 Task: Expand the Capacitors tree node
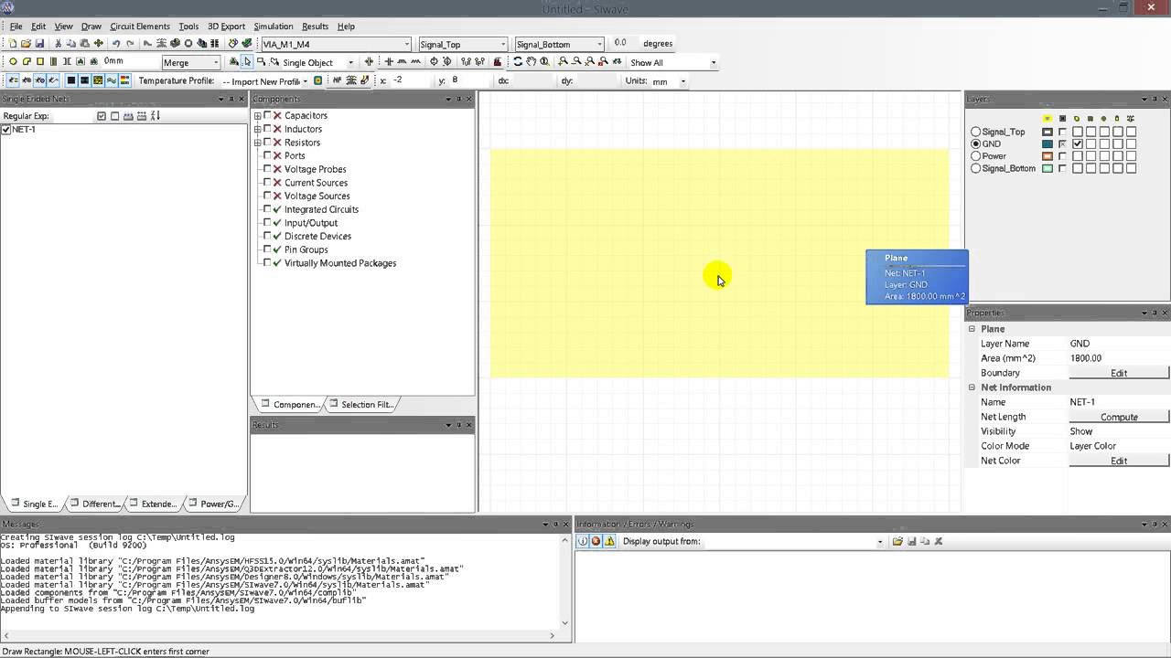click(258, 116)
